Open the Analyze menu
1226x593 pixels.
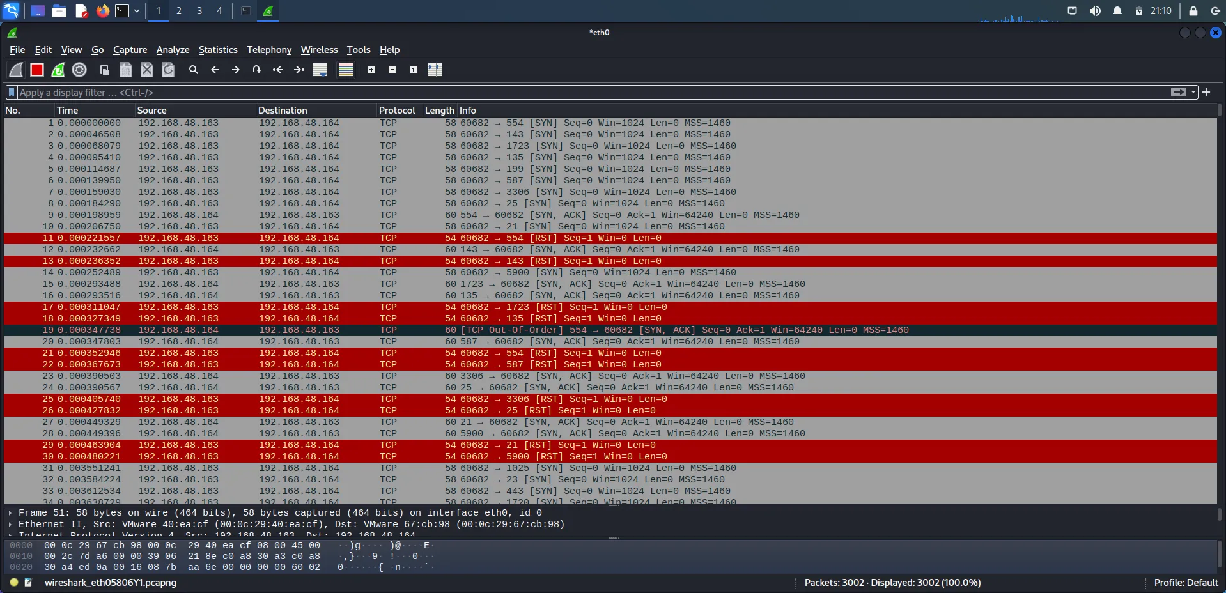(x=173, y=50)
